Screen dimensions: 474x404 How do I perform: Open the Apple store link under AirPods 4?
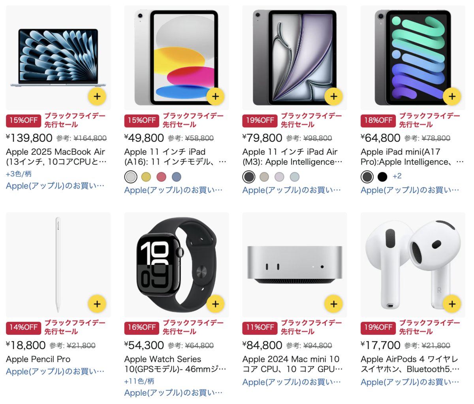click(410, 382)
